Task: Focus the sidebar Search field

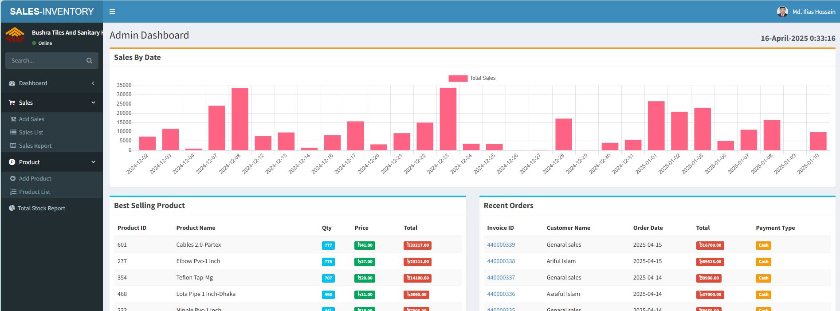Action: click(52, 60)
